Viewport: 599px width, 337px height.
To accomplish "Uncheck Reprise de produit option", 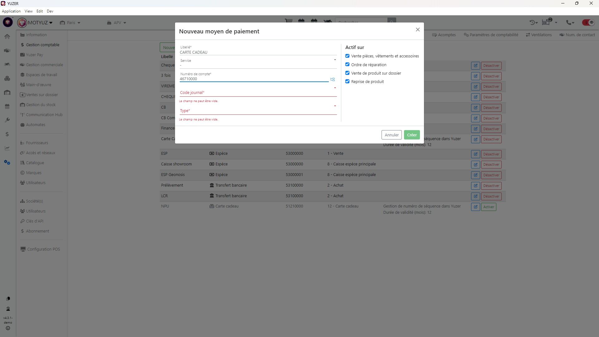I will pyautogui.click(x=347, y=81).
